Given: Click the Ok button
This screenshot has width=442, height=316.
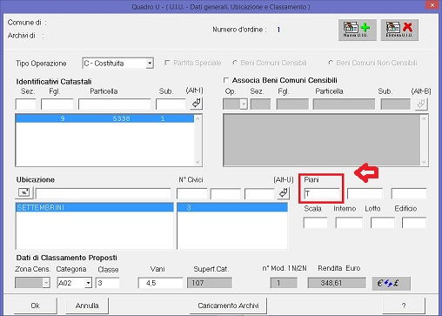Looking at the screenshot, I should [36, 306].
